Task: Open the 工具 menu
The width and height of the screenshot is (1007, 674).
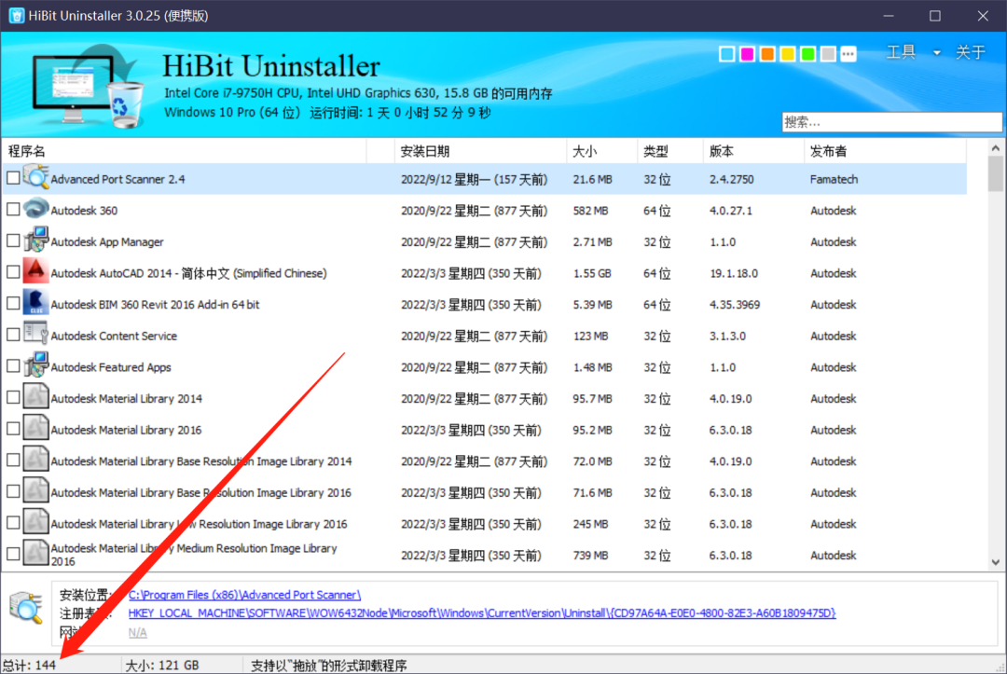Action: pos(901,52)
